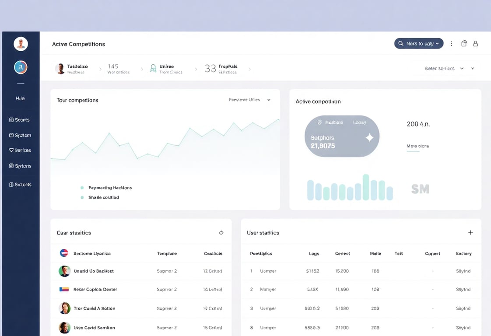Click the clipboard icon near top right
491x336 pixels.
coord(464,43)
